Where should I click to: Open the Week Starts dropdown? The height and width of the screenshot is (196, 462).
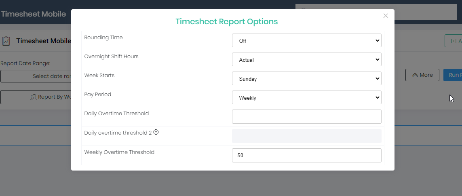[x=306, y=78]
